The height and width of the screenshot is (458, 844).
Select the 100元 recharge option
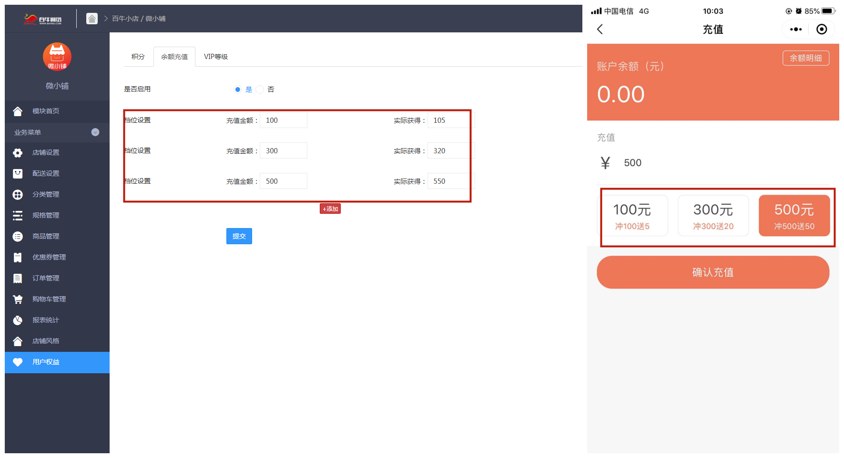click(632, 216)
